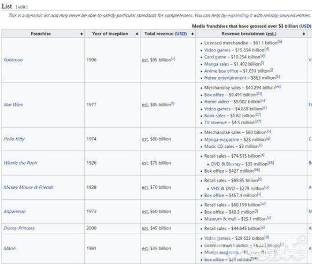This screenshot has height=264, width=312.
Task: Open the edit link beside List
Action: [21, 7]
